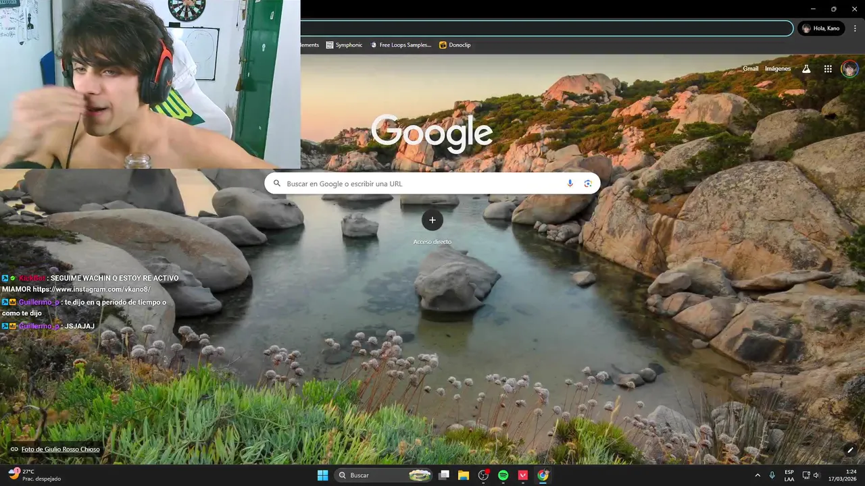The width and height of the screenshot is (865, 486).
Task: Restore down the Chrome window
Action: pyautogui.click(x=833, y=9)
